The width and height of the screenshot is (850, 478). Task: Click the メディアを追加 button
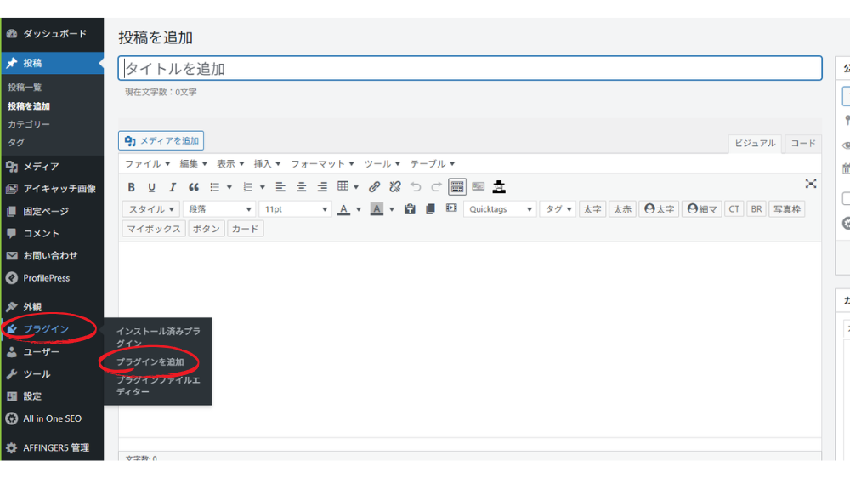[x=161, y=141]
